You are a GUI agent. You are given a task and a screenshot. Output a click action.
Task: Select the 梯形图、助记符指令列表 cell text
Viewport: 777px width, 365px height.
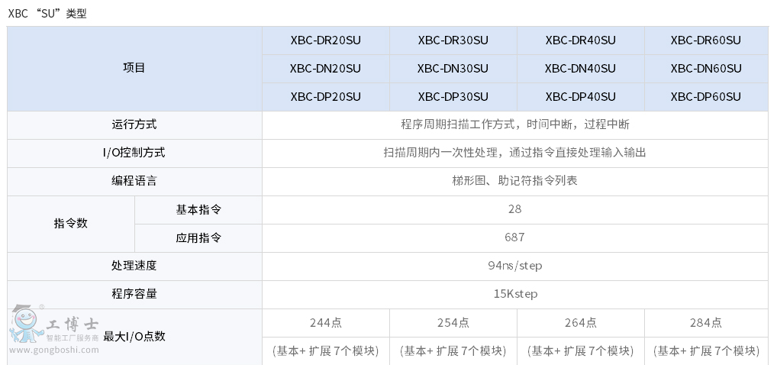[514, 181]
